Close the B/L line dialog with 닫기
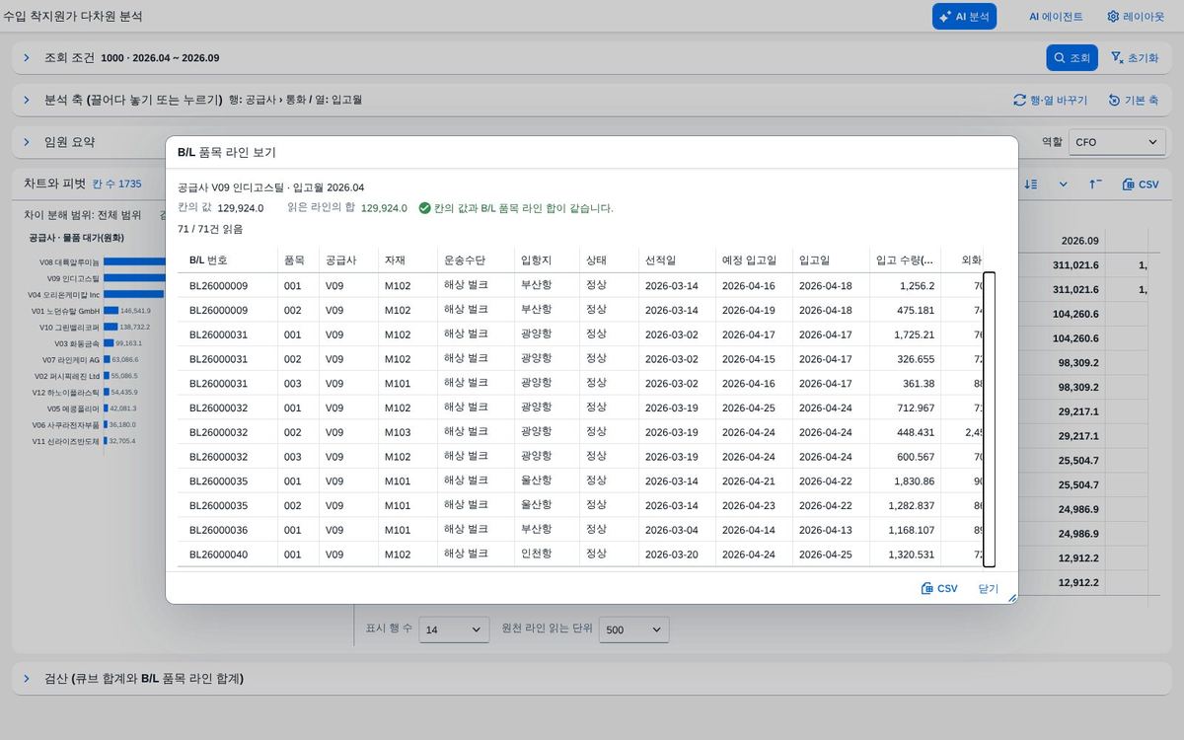The width and height of the screenshot is (1184, 740). [x=988, y=588]
